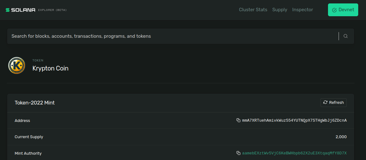Click the Mint Authority row label

(28, 153)
